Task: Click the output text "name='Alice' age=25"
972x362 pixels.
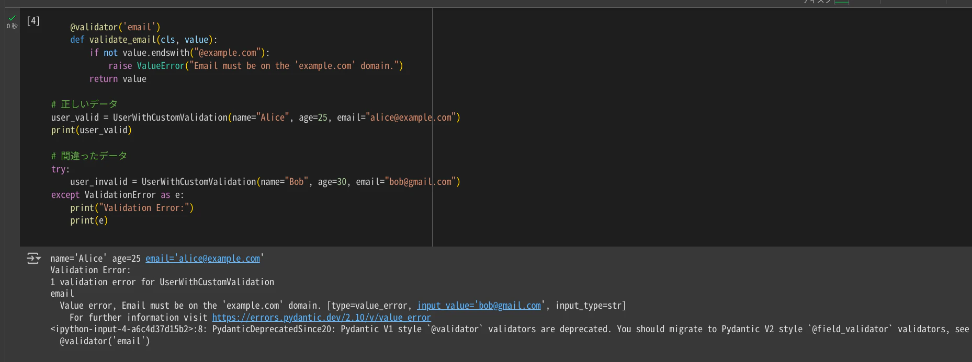Action: point(95,259)
